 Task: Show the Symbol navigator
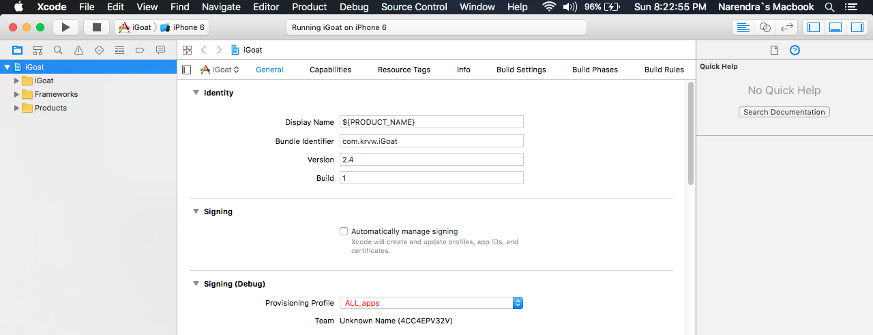click(x=38, y=50)
